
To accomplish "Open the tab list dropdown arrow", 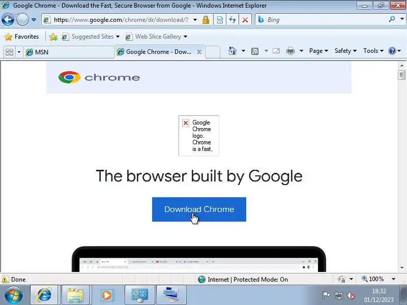I will point(19,52).
